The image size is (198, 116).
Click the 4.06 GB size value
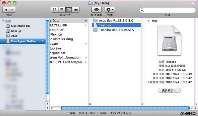click(x=180, y=70)
